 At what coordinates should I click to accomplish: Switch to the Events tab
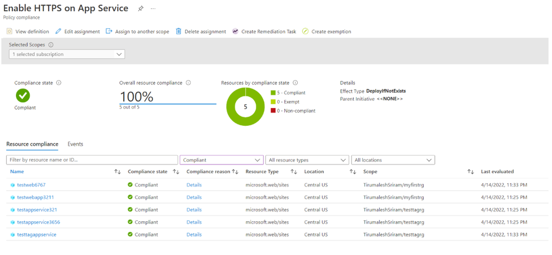75,144
